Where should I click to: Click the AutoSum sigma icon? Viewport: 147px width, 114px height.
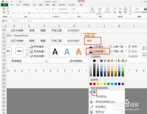click(x=131, y=8)
